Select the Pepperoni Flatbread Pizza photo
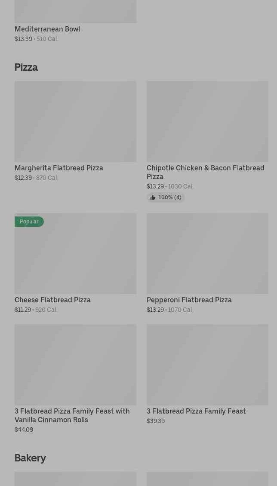The width and height of the screenshot is (277, 486). click(207, 253)
